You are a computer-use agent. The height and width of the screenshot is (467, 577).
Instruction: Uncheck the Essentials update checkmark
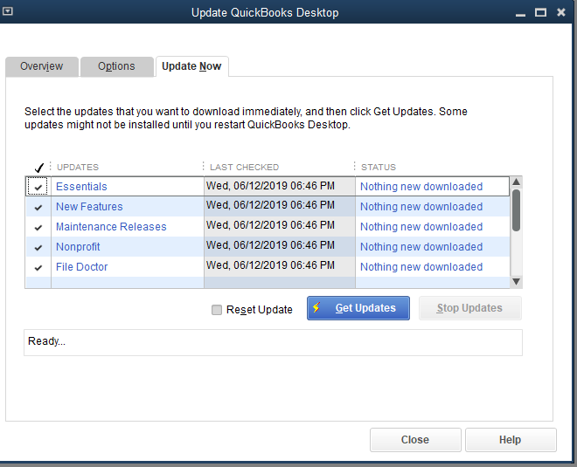point(38,187)
